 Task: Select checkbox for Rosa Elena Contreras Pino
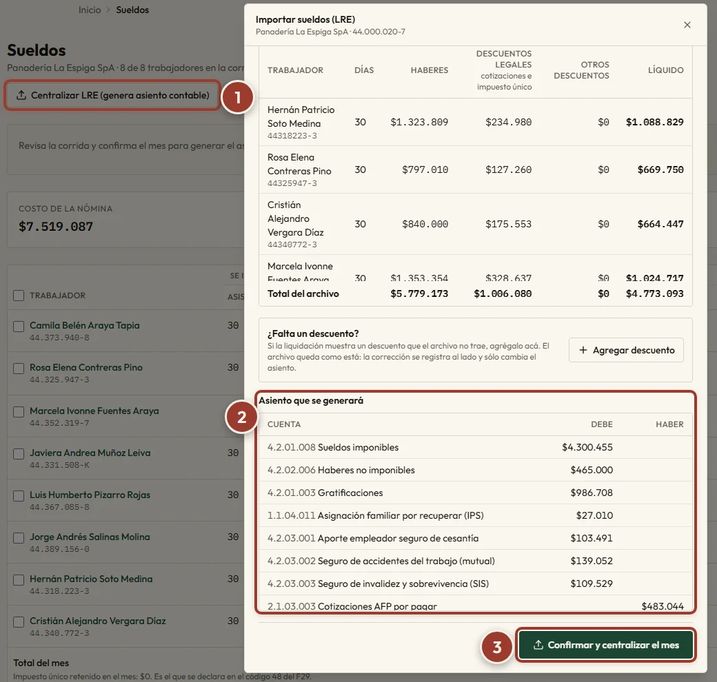point(19,368)
